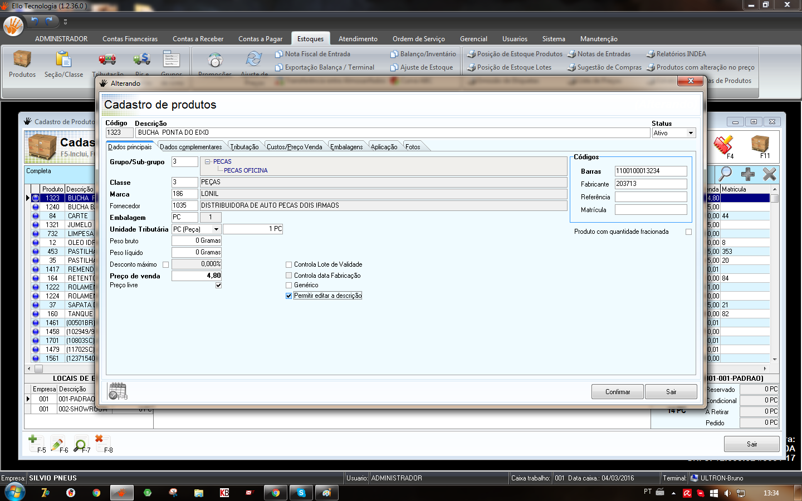Click the F4 red tag icon

[x=723, y=147]
